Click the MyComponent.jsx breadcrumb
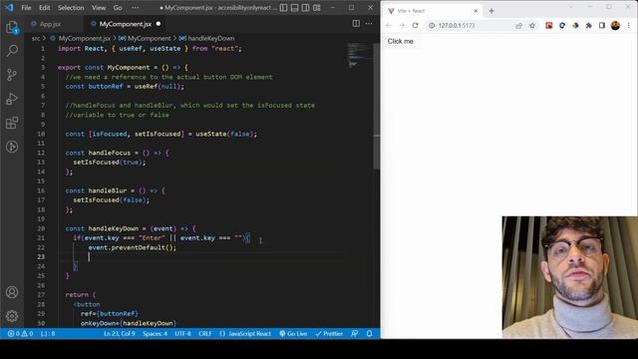 tap(84, 38)
